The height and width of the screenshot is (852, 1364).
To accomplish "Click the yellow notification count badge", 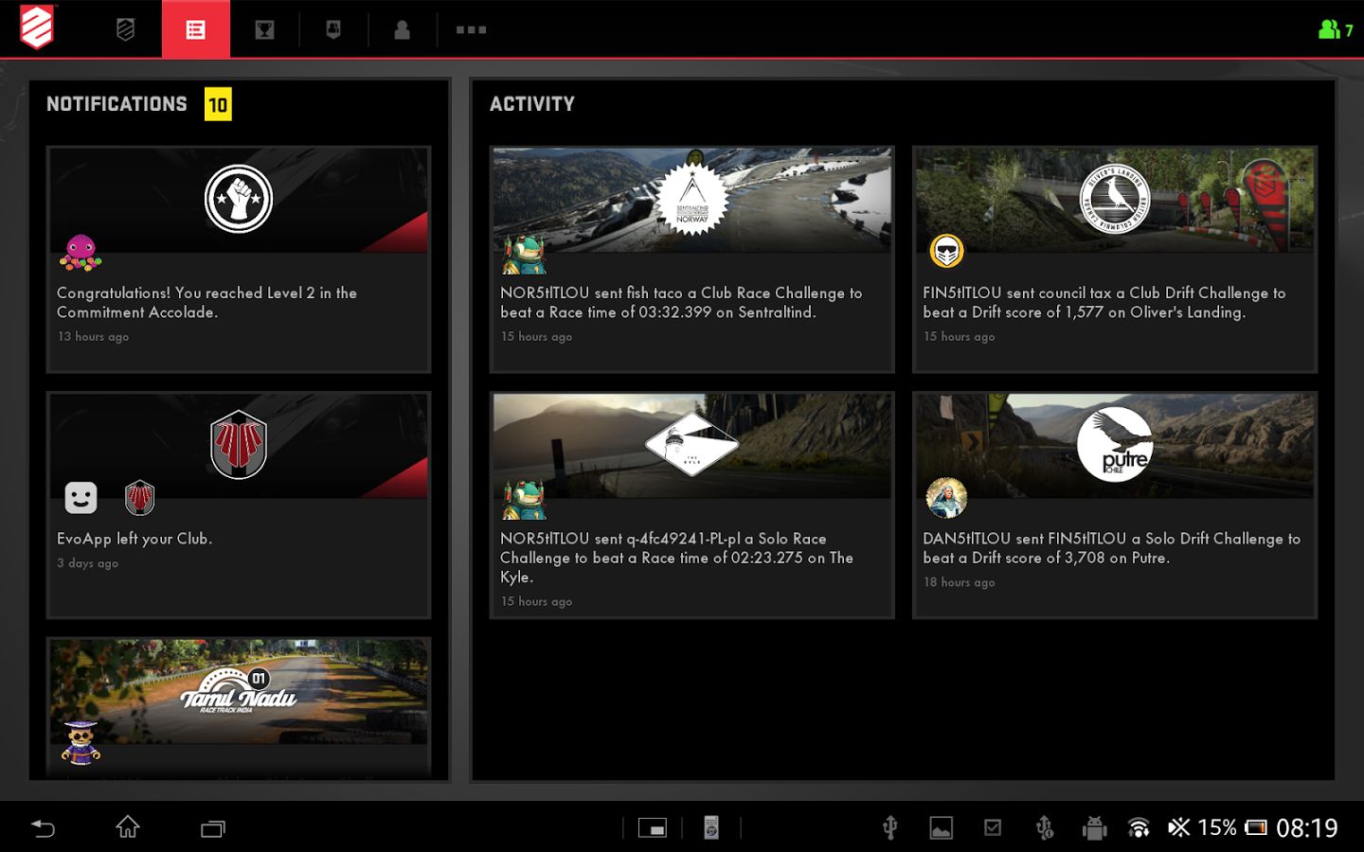I will tap(218, 104).
